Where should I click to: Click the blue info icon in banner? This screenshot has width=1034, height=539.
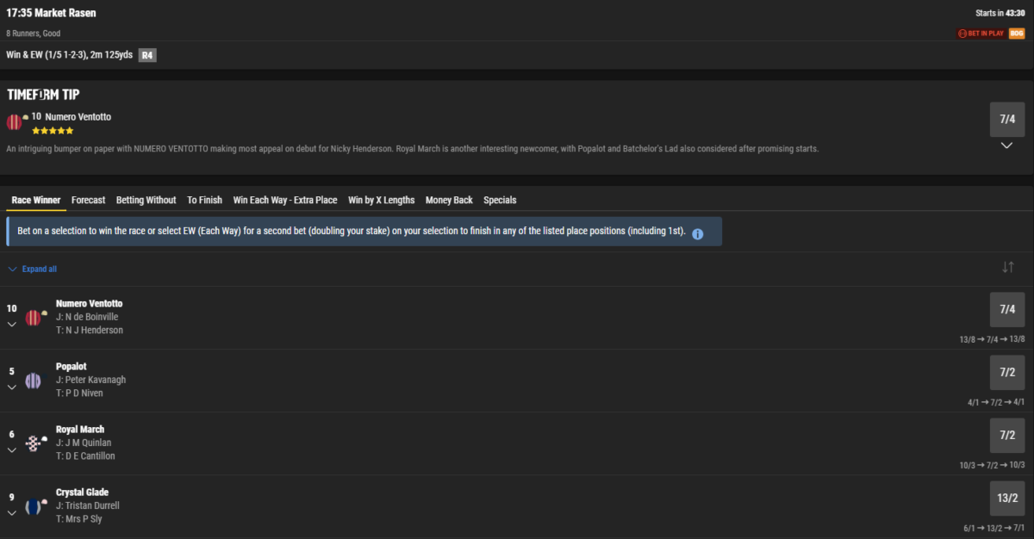[x=698, y=233]
